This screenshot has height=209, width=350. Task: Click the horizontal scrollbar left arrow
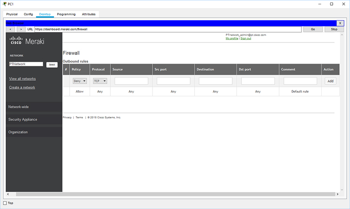coord(8,194)
